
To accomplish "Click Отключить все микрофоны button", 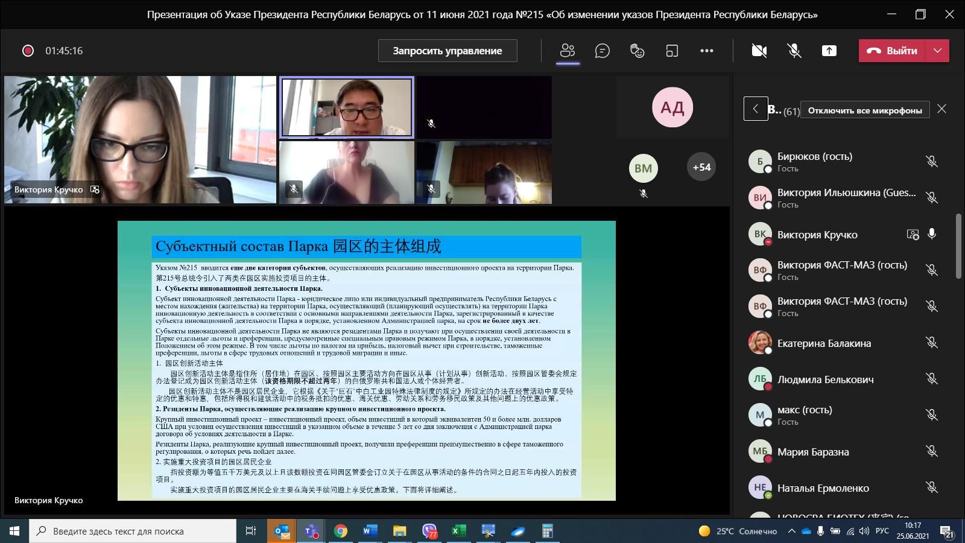I will point(865,110).
